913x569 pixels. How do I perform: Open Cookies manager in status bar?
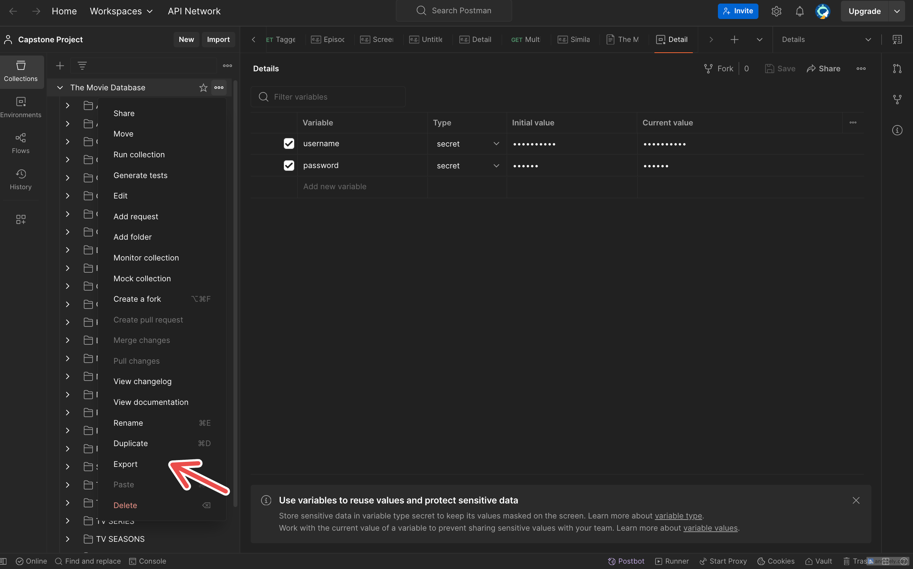tap(776, 561)
